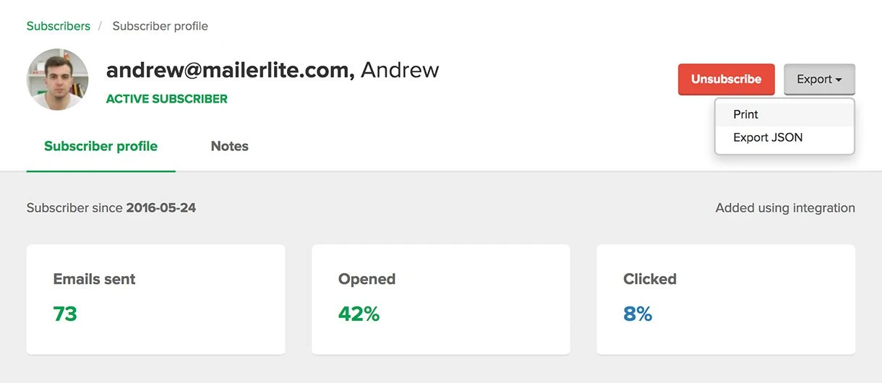The width and height of the screenshot is (882, 383).
Task: Click the ACTIVE SUBSCRIBER status label
Action: pos(167,99)
